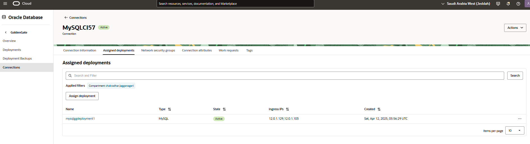The width and height of the screenshot is (530, 144).
Task: Click the Active state badge in row
Action: [x=219, y=119]
